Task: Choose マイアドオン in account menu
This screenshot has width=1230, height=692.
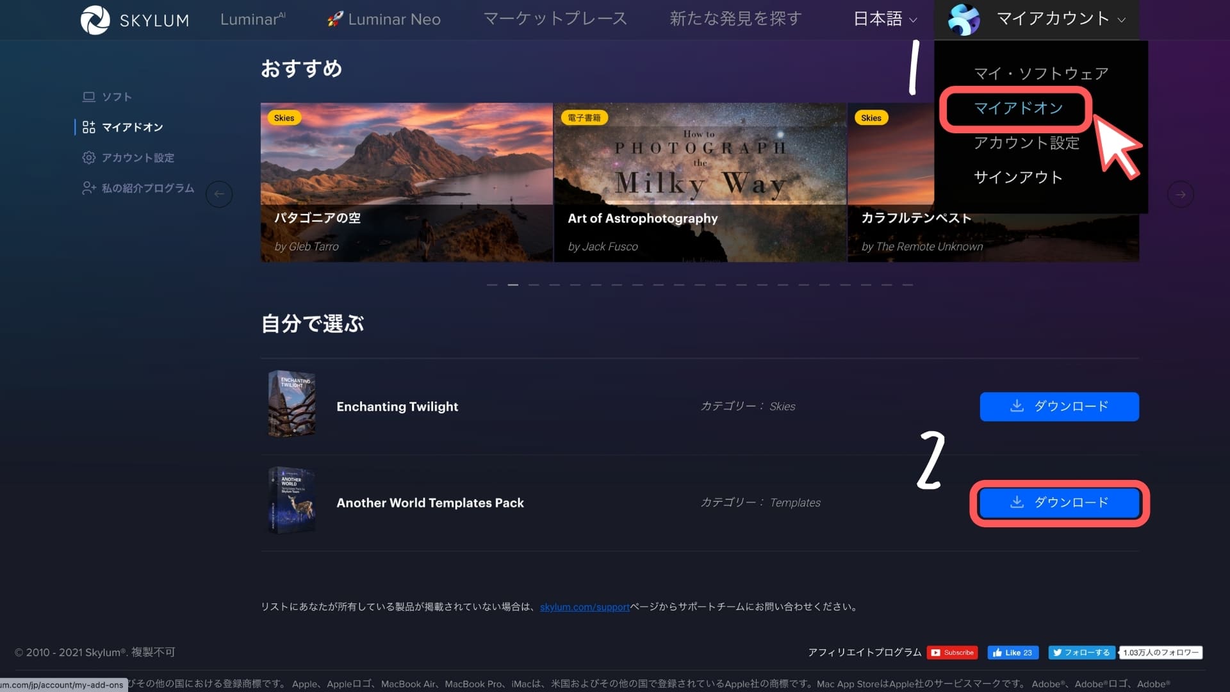Action: (x=1019, y=108)
